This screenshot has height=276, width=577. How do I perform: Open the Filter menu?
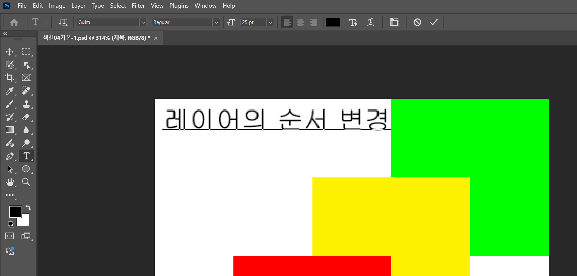tap(138, 6)
